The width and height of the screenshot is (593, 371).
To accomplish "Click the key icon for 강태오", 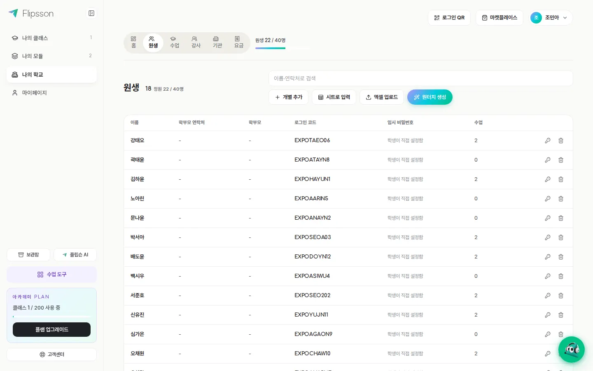I will pos(548,141).
